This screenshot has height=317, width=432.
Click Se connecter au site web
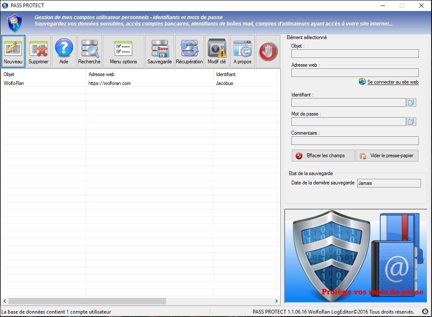(392, 82)
